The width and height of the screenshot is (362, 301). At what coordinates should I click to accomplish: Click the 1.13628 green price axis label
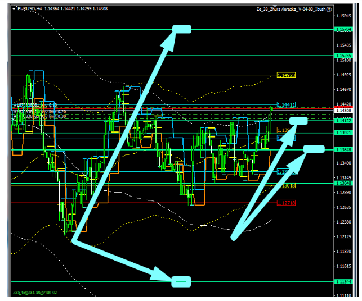pyautogui.click(x=343, y=149)
